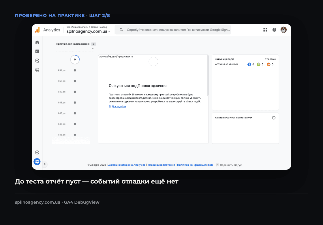Focus the Analytics search field

pos(173,30)
